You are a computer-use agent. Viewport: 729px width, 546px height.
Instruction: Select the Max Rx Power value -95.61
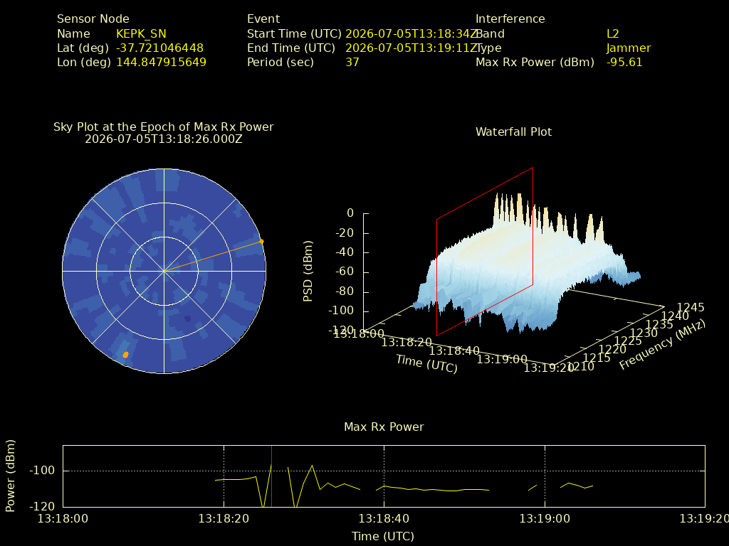624,63
